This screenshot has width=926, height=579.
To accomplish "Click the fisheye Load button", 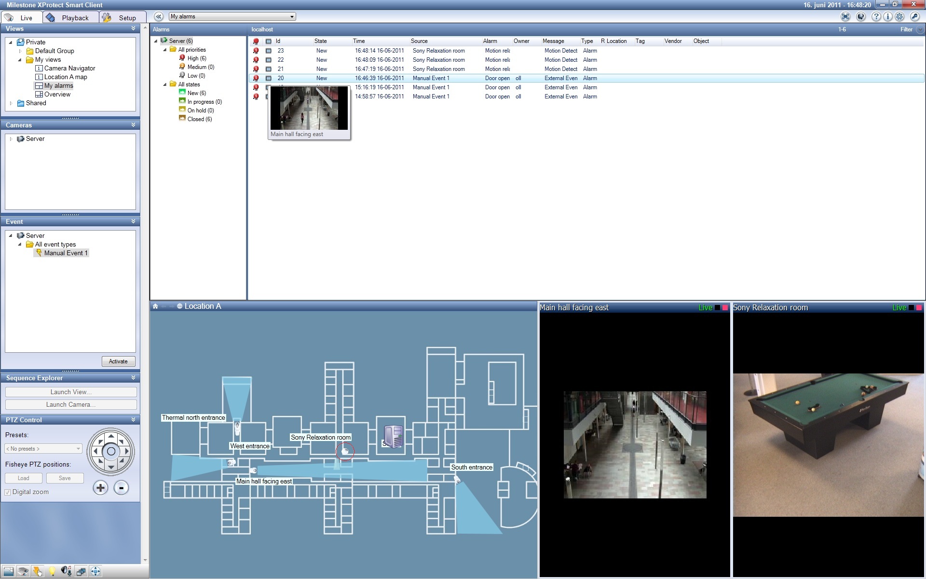I will 23,478.
